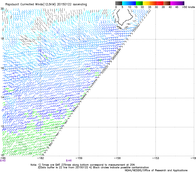This screenshot has width=196, height=172.
Task: Click the red 30-35 knots color band
Action: 160,3
